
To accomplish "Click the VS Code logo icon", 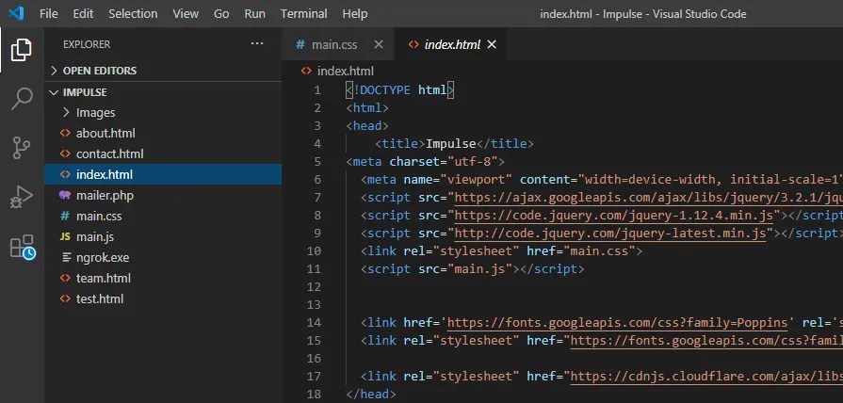I will pyautogui.click(x=16, y=13).
